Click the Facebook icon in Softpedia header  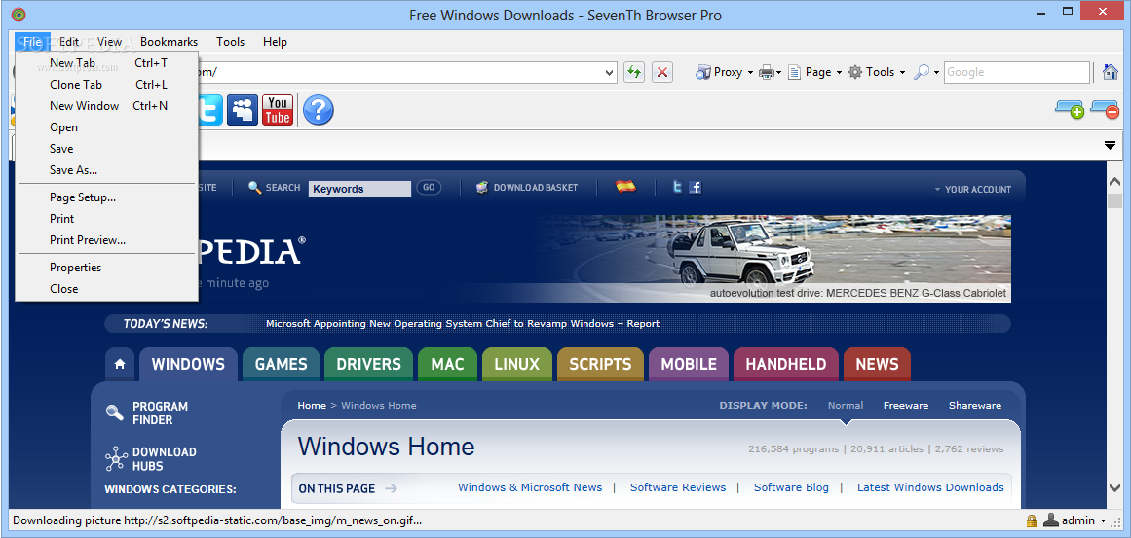[696, 187]
